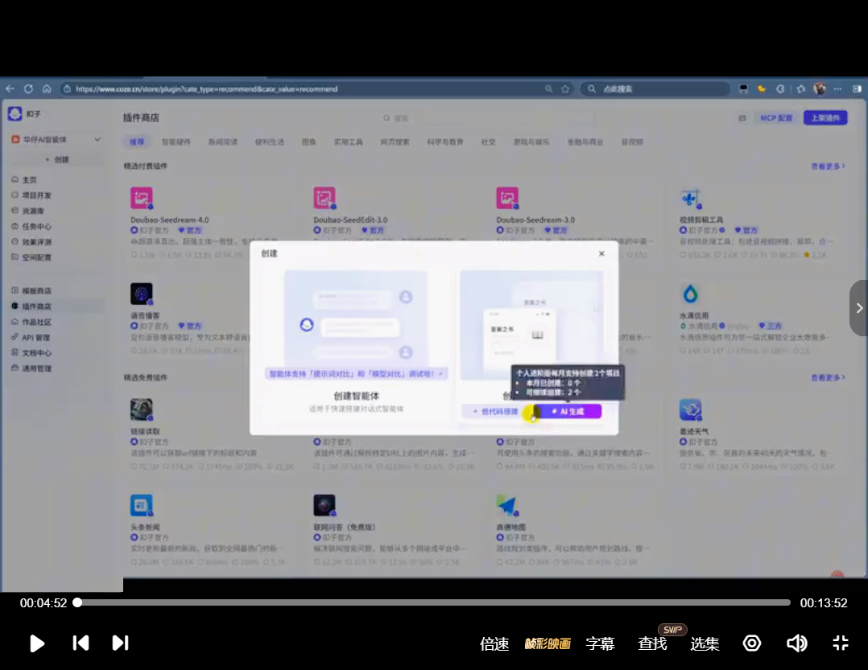Click the Doubao-Seedream-4.0 plugin icon
Image resolution: width=868 pixels, height=670 pixels.
pyautogui.click(x=142, y=198)
